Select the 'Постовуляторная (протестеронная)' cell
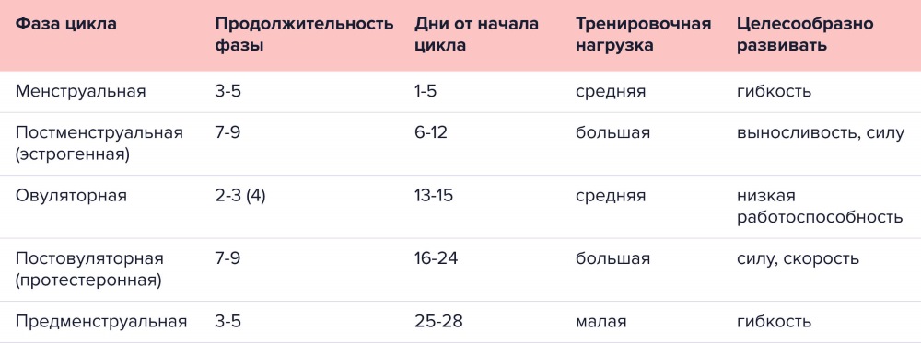The height and width of the screenshot is (343, 921). 89,269
